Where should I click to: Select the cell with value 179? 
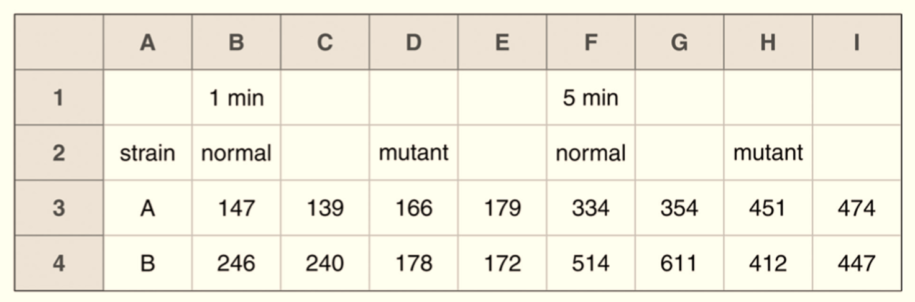[502, 208]
